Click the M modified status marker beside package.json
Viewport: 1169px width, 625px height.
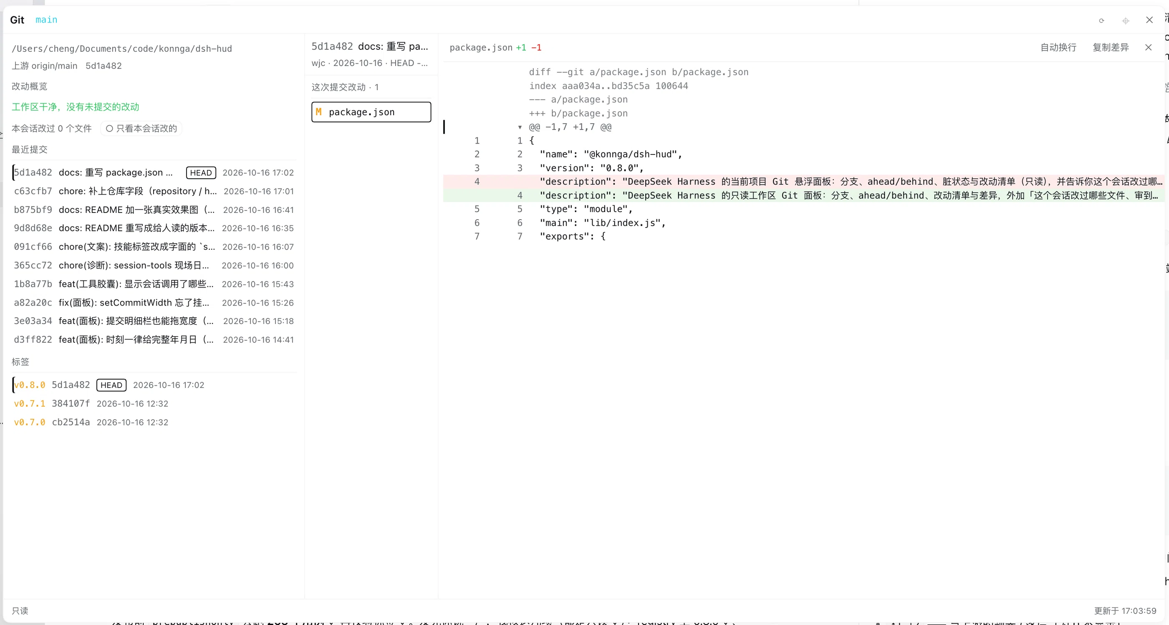pyautogui.click(x=318, y=111)
